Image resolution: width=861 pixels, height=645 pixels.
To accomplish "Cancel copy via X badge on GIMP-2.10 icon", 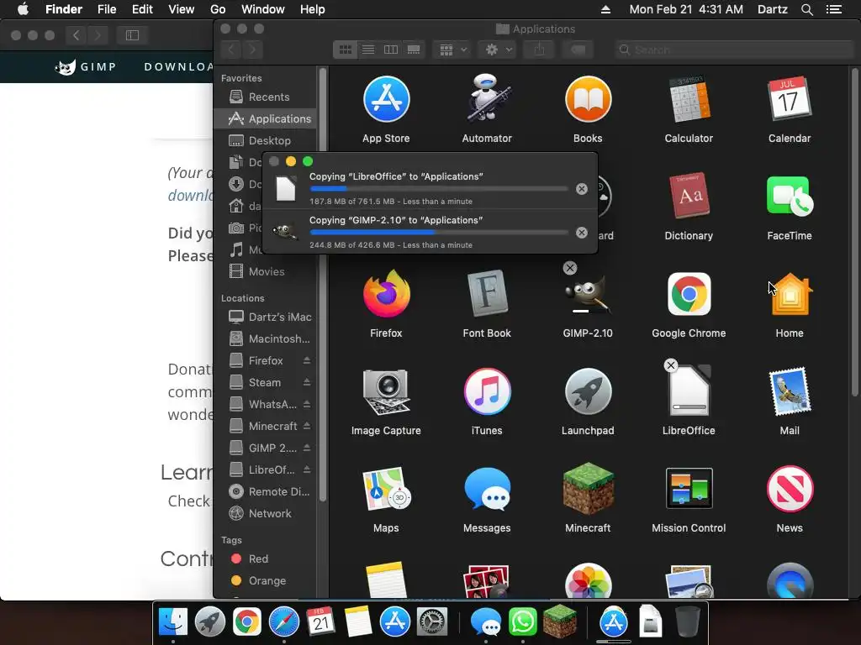I will tap(570, 268).
